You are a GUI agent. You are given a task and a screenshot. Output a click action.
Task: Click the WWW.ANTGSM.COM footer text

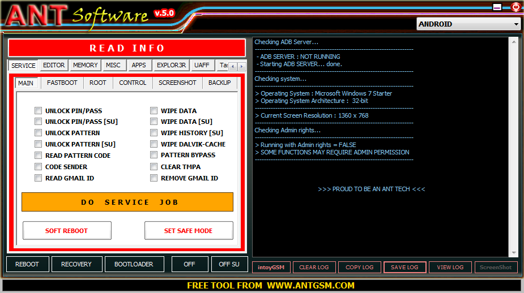(311, 286)
